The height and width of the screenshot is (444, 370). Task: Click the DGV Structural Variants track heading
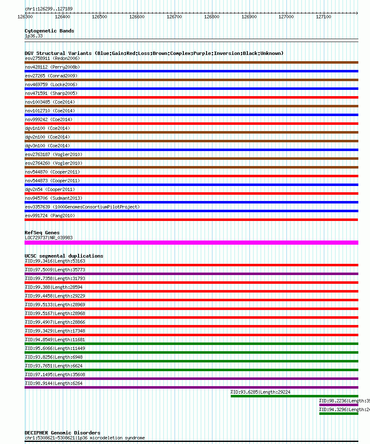click(x=154, y=53)
